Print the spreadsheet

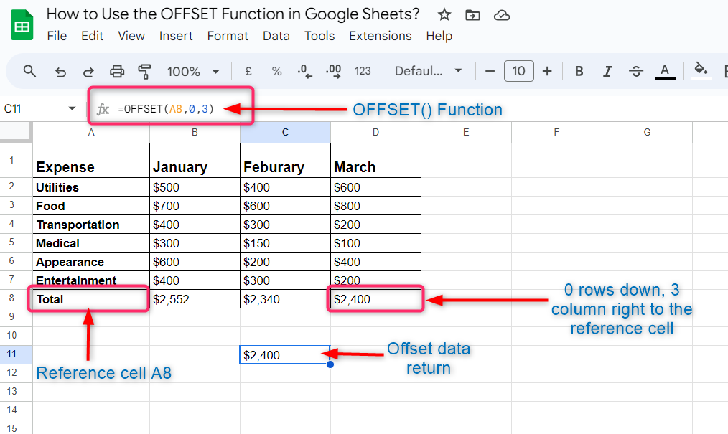click(116, 71)
